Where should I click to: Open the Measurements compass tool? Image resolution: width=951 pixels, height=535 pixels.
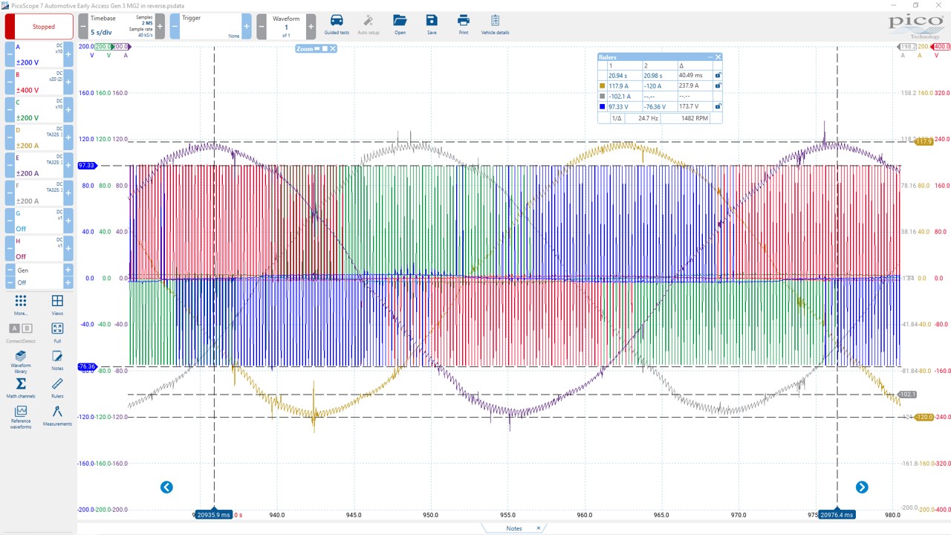point(57,413)
